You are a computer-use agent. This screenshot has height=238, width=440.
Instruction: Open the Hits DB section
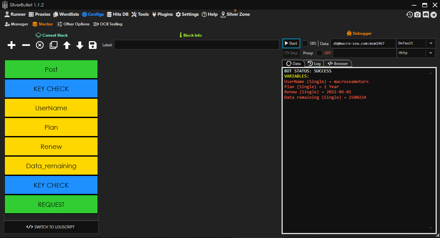(118, 14)
